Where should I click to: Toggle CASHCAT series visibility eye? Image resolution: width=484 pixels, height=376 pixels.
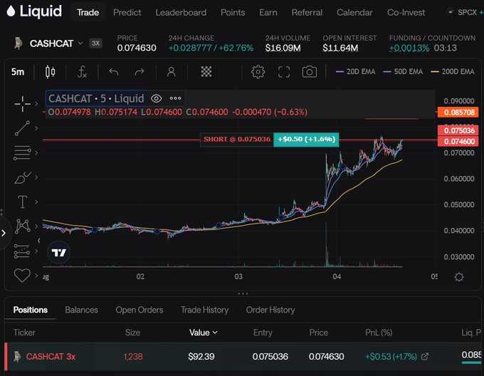click(156, 98)
